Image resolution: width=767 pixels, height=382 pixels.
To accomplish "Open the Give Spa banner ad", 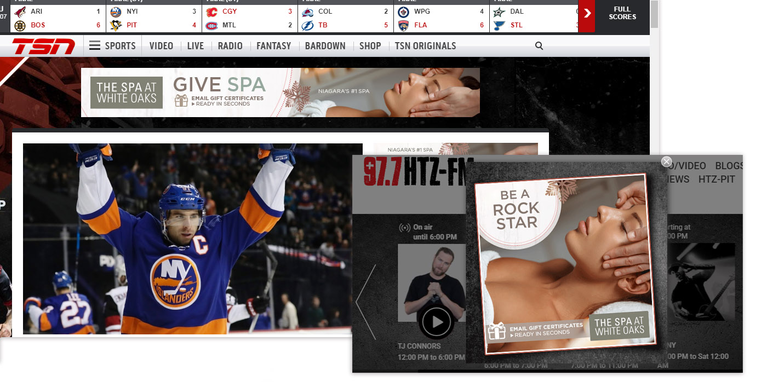I will tap(281, 92).
